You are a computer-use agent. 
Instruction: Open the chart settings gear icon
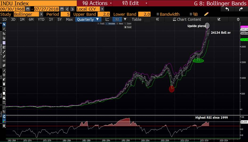click(x=238, y=19)
